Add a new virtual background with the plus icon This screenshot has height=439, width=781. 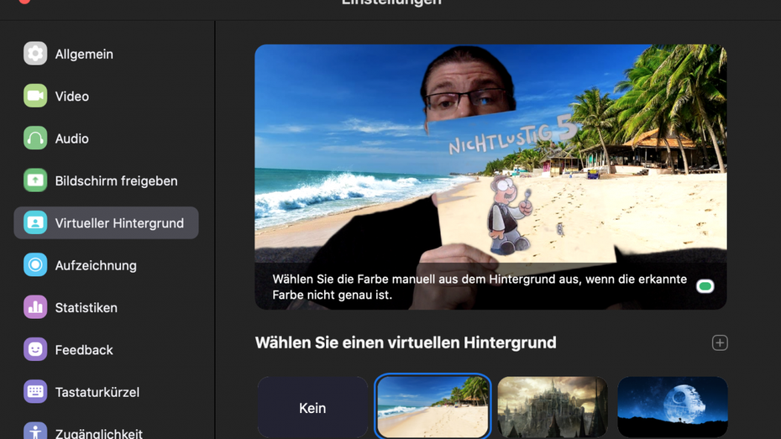[x=720, y=342]
